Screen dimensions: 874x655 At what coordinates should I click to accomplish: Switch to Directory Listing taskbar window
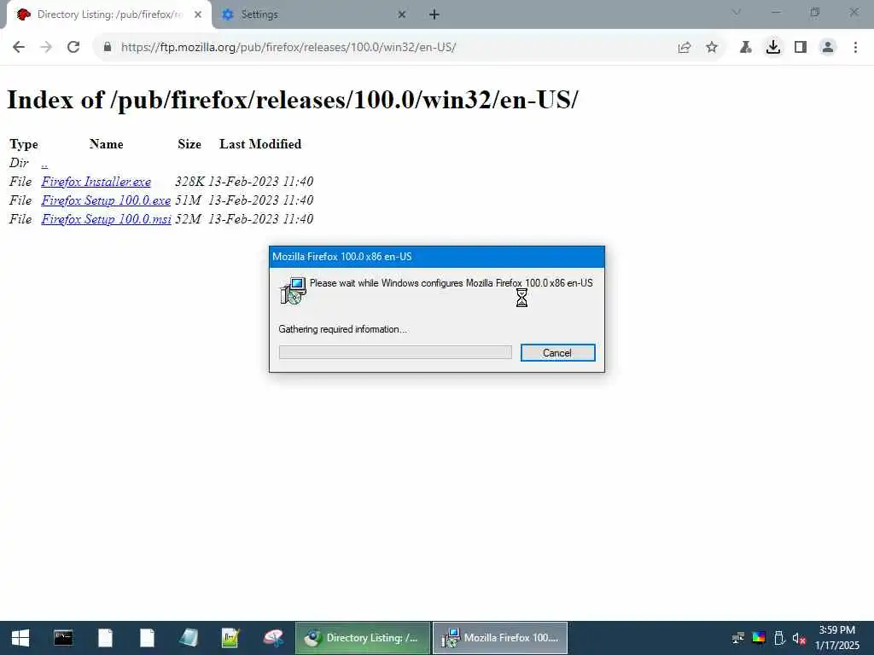tap(362, 638)
